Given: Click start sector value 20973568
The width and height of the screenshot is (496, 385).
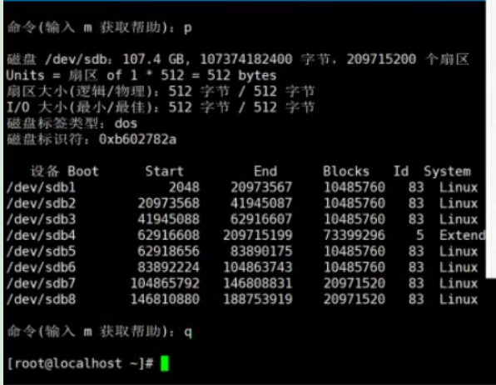Looking at the screenshot, I should 169,203.
